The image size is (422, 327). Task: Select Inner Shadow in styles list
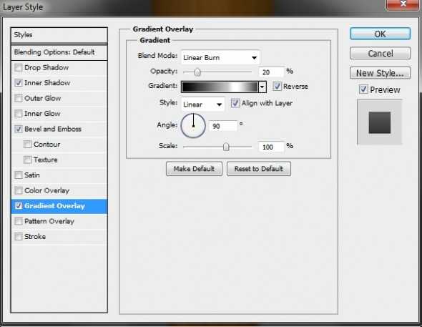pos(47,82)
